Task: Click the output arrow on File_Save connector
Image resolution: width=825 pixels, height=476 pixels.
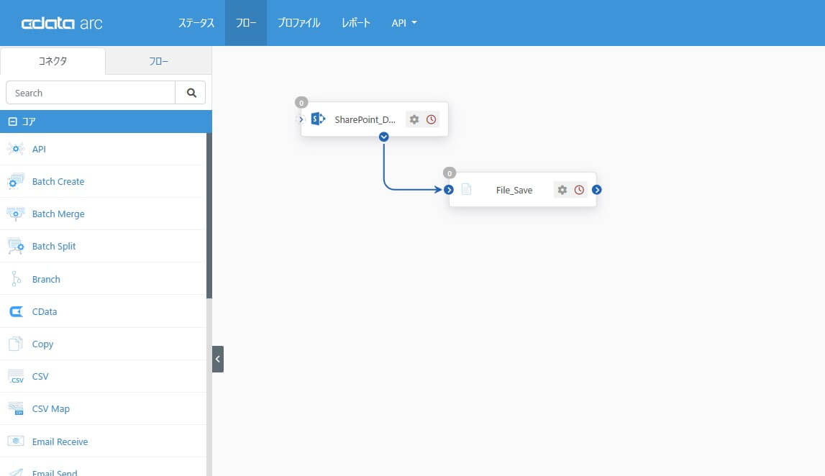Action: pos(597,189)
